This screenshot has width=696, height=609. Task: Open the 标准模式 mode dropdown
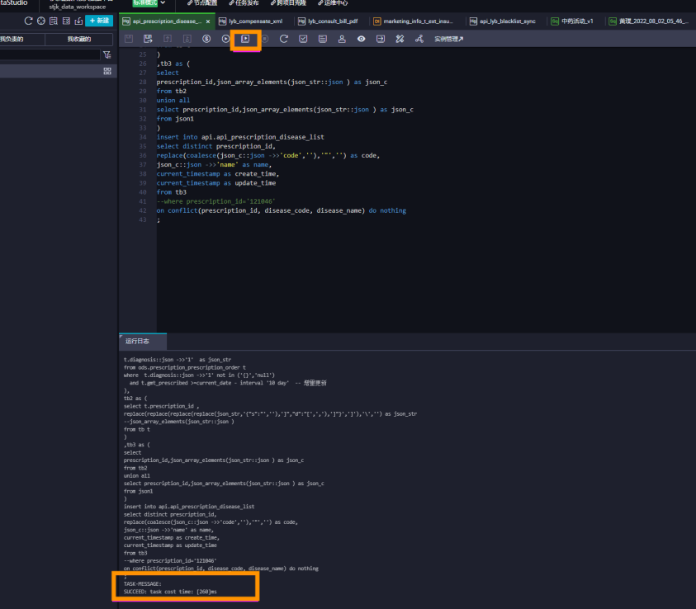(149, 2)
